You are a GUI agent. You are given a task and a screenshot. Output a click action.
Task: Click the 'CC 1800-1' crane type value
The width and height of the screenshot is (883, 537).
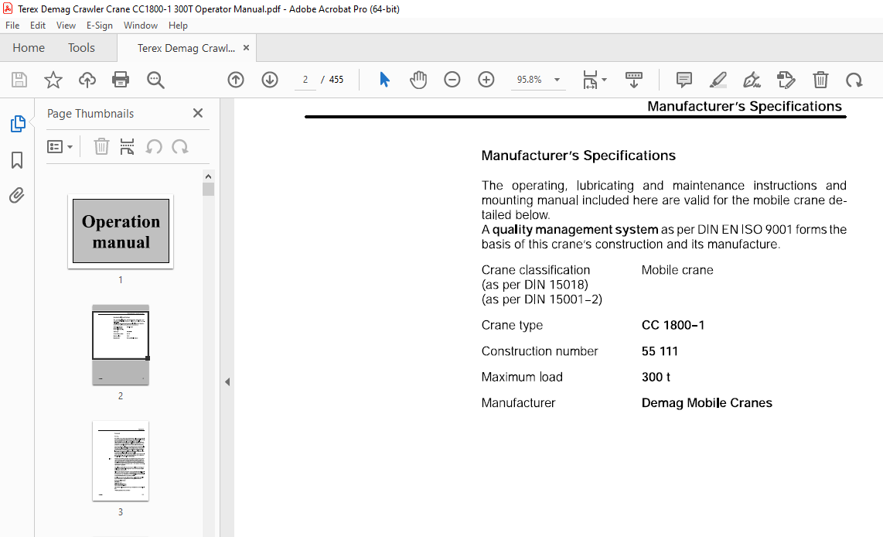[x=673, y=325]
